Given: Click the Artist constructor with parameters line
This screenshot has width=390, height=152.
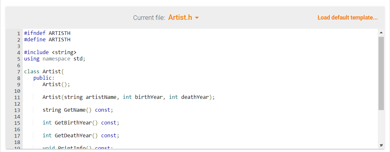Looking at the screenshot, I should coord(129,97).
